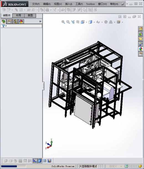Open the display style cube dropdown arrow

click(94, 22)
